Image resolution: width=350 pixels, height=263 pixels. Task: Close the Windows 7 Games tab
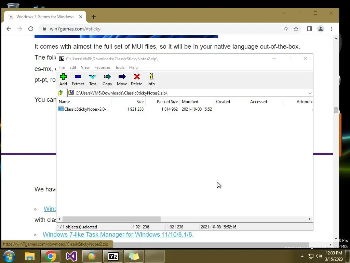tap(81, 17)
